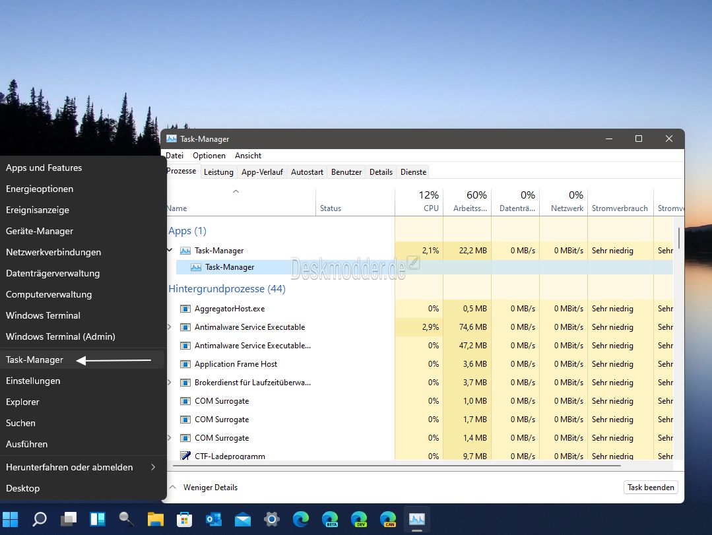Launch Edge Dev from the taskbar
The height and width of the screenshot is (535, 712).
tap(359, 519)
